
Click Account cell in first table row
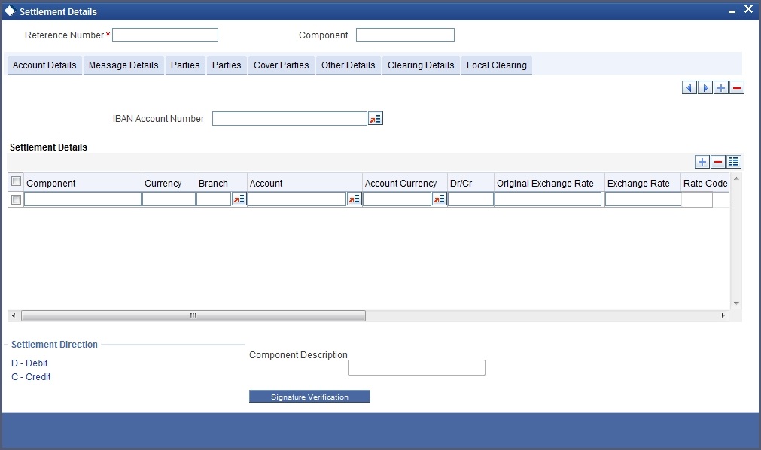(x=297, y=199)
